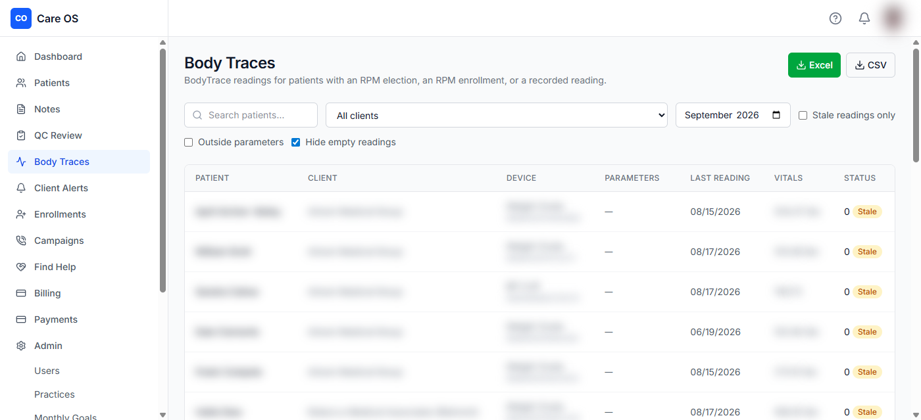The height and width of the screenshot is (420, 921).
Task: Click the PARAMETERS column header
Action: pos(632,178)
